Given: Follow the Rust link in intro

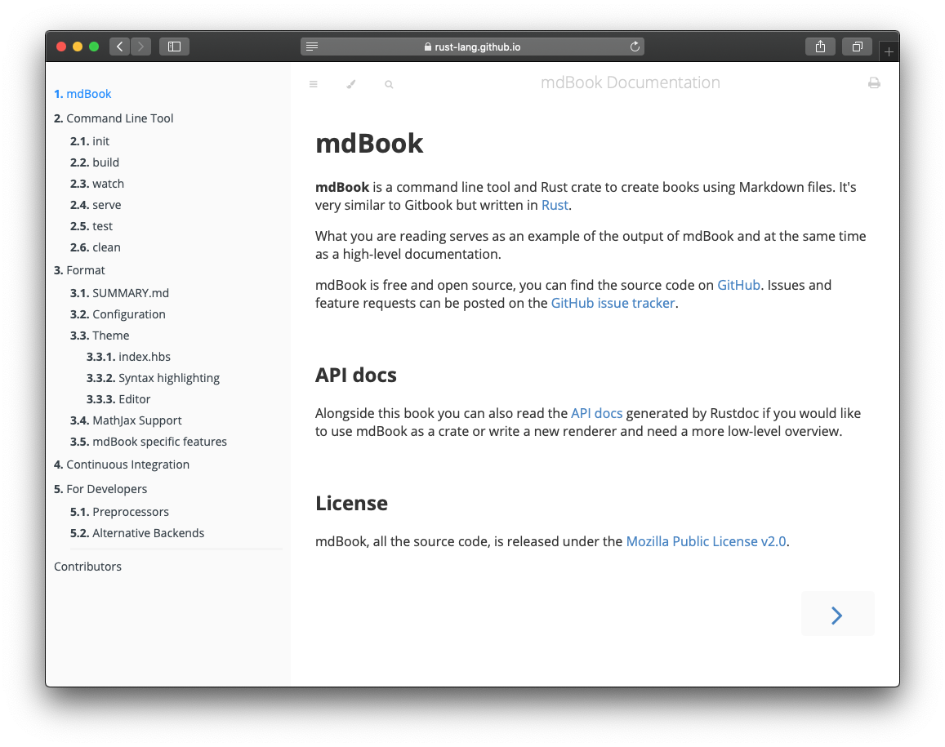Looking at the screenshot, I should 555,206.
